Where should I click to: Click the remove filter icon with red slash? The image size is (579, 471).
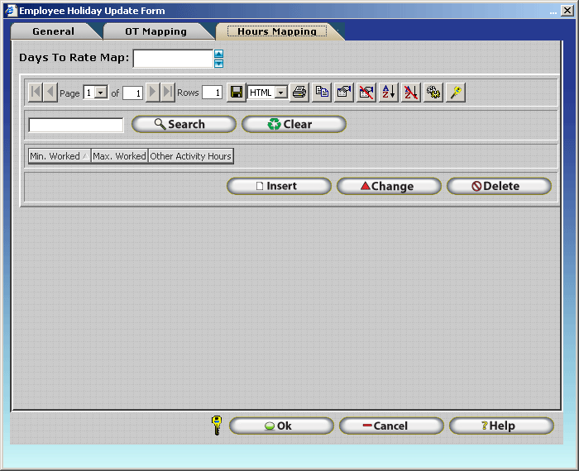pyautogui.click(x=366, y=93)
